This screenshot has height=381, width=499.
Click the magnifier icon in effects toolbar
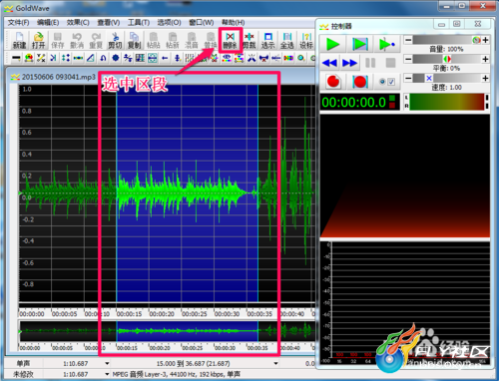pyautogui.click(x=301, y=58)
